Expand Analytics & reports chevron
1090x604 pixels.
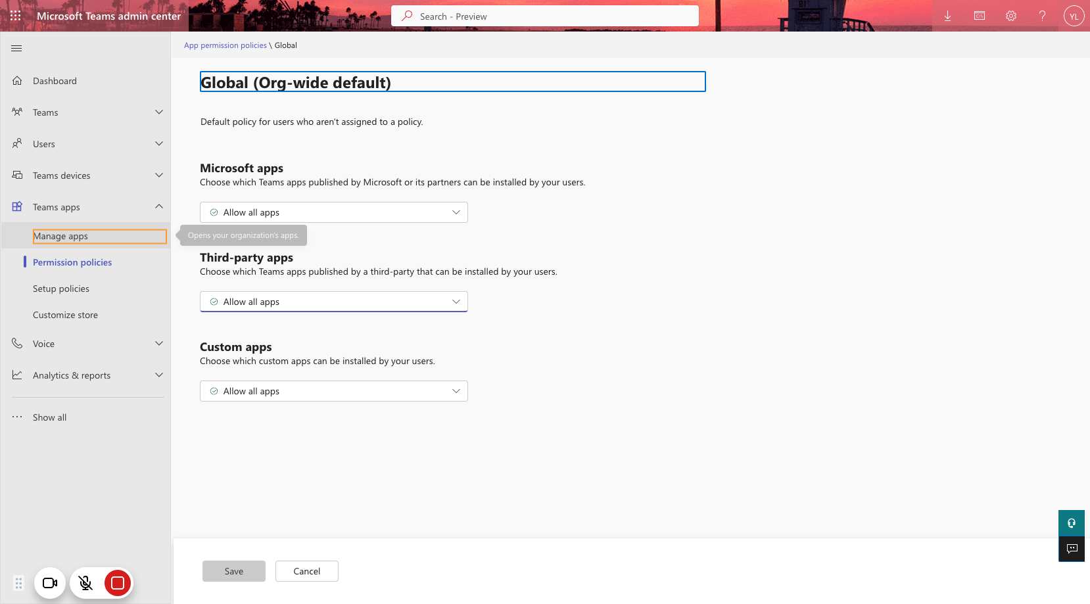point(159,375)
